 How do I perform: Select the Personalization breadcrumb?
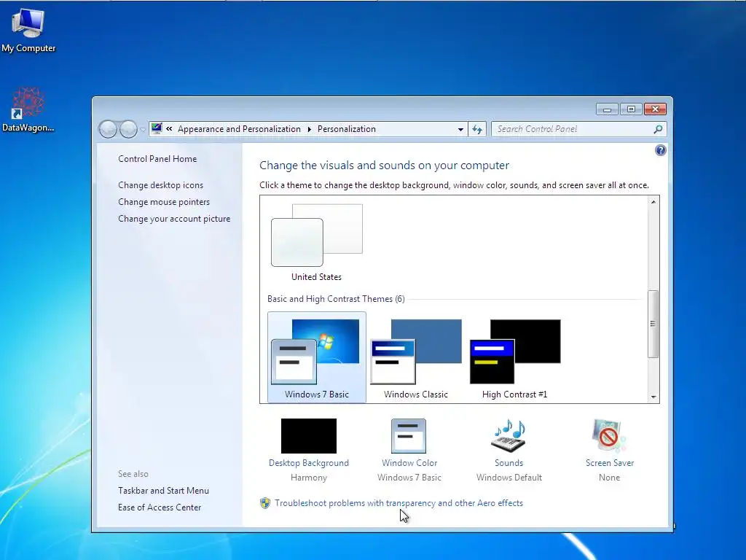[346, 129]
